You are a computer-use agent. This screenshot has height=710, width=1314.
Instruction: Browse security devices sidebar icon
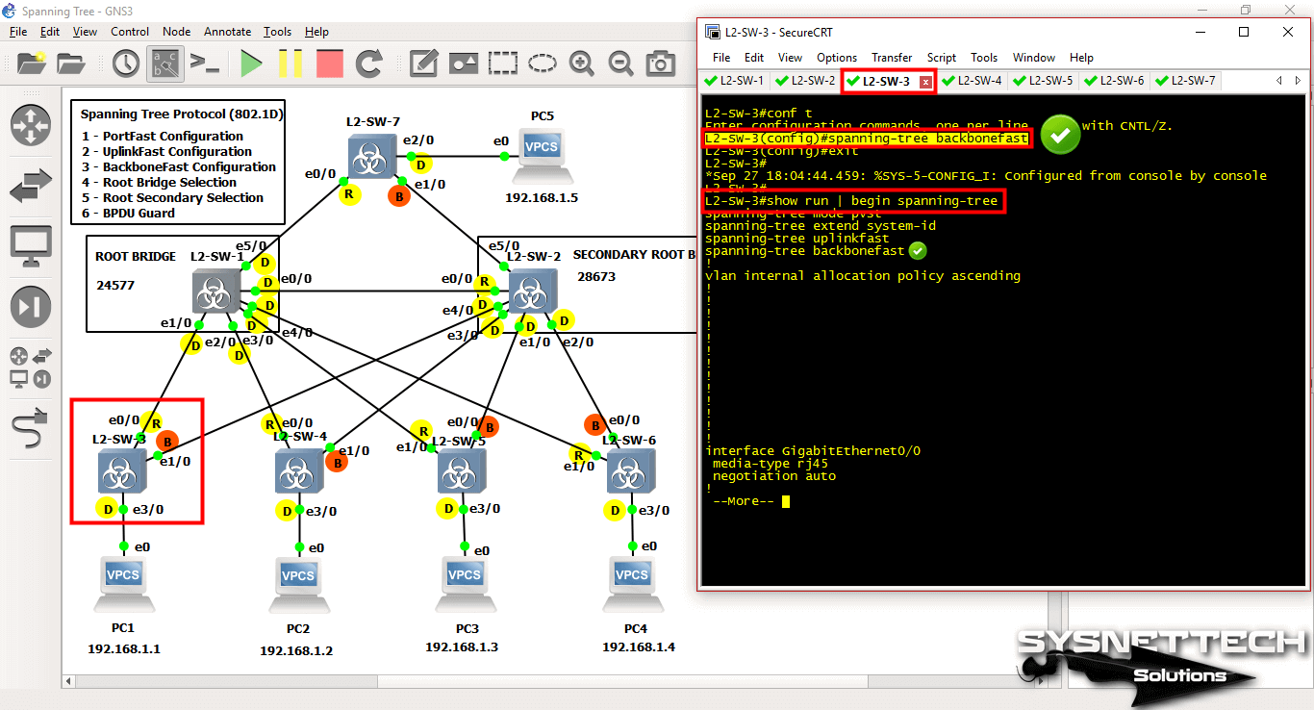31,308
